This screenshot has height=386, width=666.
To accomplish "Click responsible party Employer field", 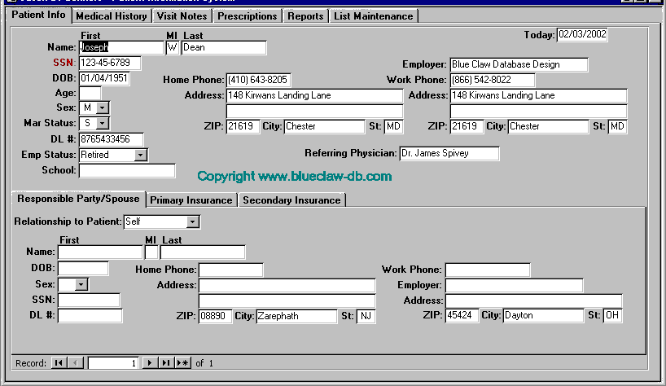I will 515,285.
